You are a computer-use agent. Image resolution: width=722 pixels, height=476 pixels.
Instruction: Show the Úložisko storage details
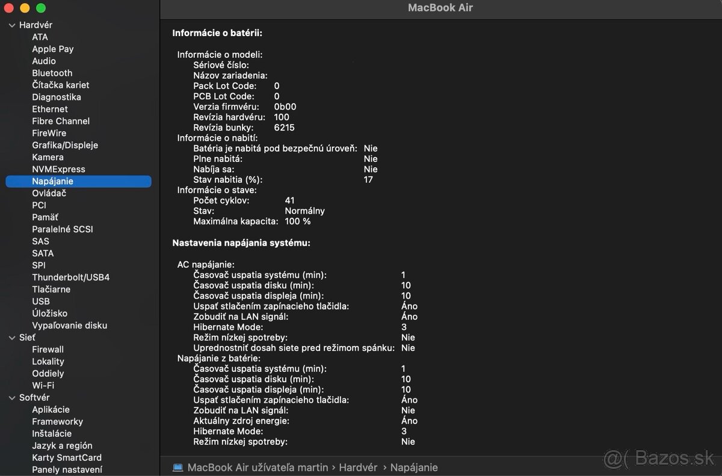tap(49, 314)
